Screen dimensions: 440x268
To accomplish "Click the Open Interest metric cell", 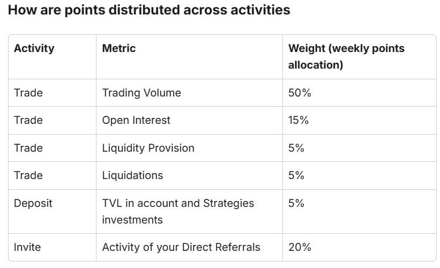I will click(136, 121).
